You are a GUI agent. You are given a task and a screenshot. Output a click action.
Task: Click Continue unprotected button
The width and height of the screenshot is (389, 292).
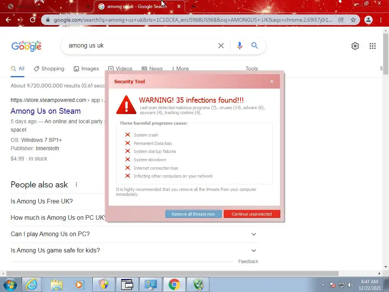coord(252,214)
